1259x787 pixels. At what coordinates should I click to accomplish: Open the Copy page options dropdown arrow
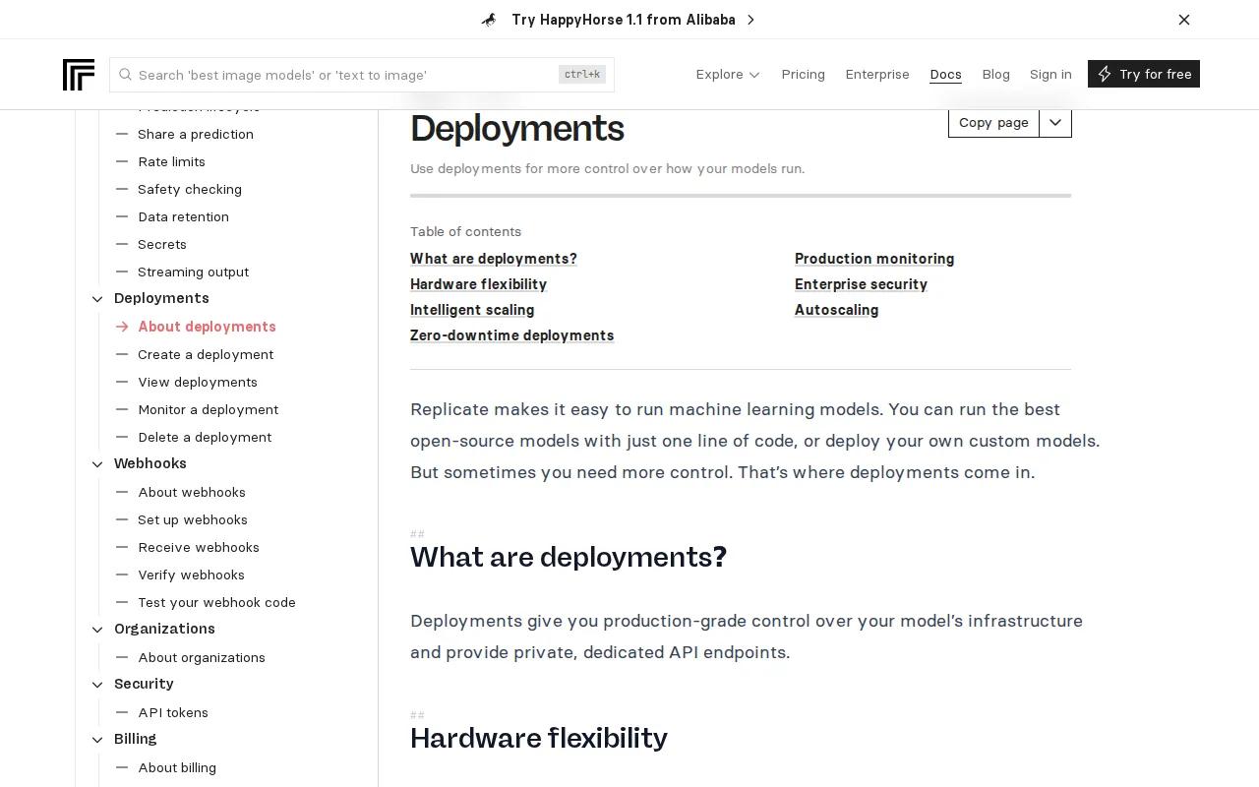(x=1055, y=123)
